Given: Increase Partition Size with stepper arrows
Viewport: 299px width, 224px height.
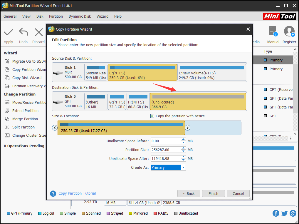Looking at the screenshot, I should tap(184, 148).
